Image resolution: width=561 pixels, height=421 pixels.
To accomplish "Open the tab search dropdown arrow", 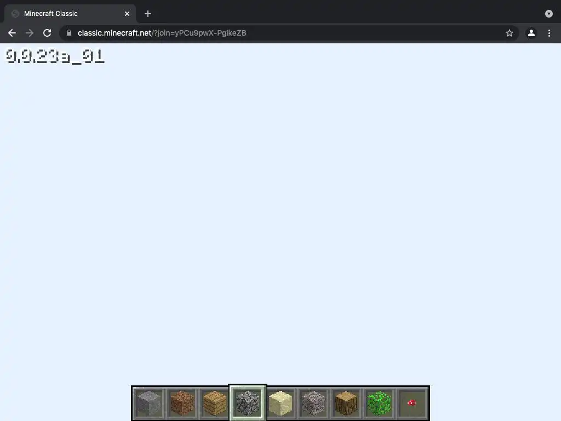I will tap(549, 14).
